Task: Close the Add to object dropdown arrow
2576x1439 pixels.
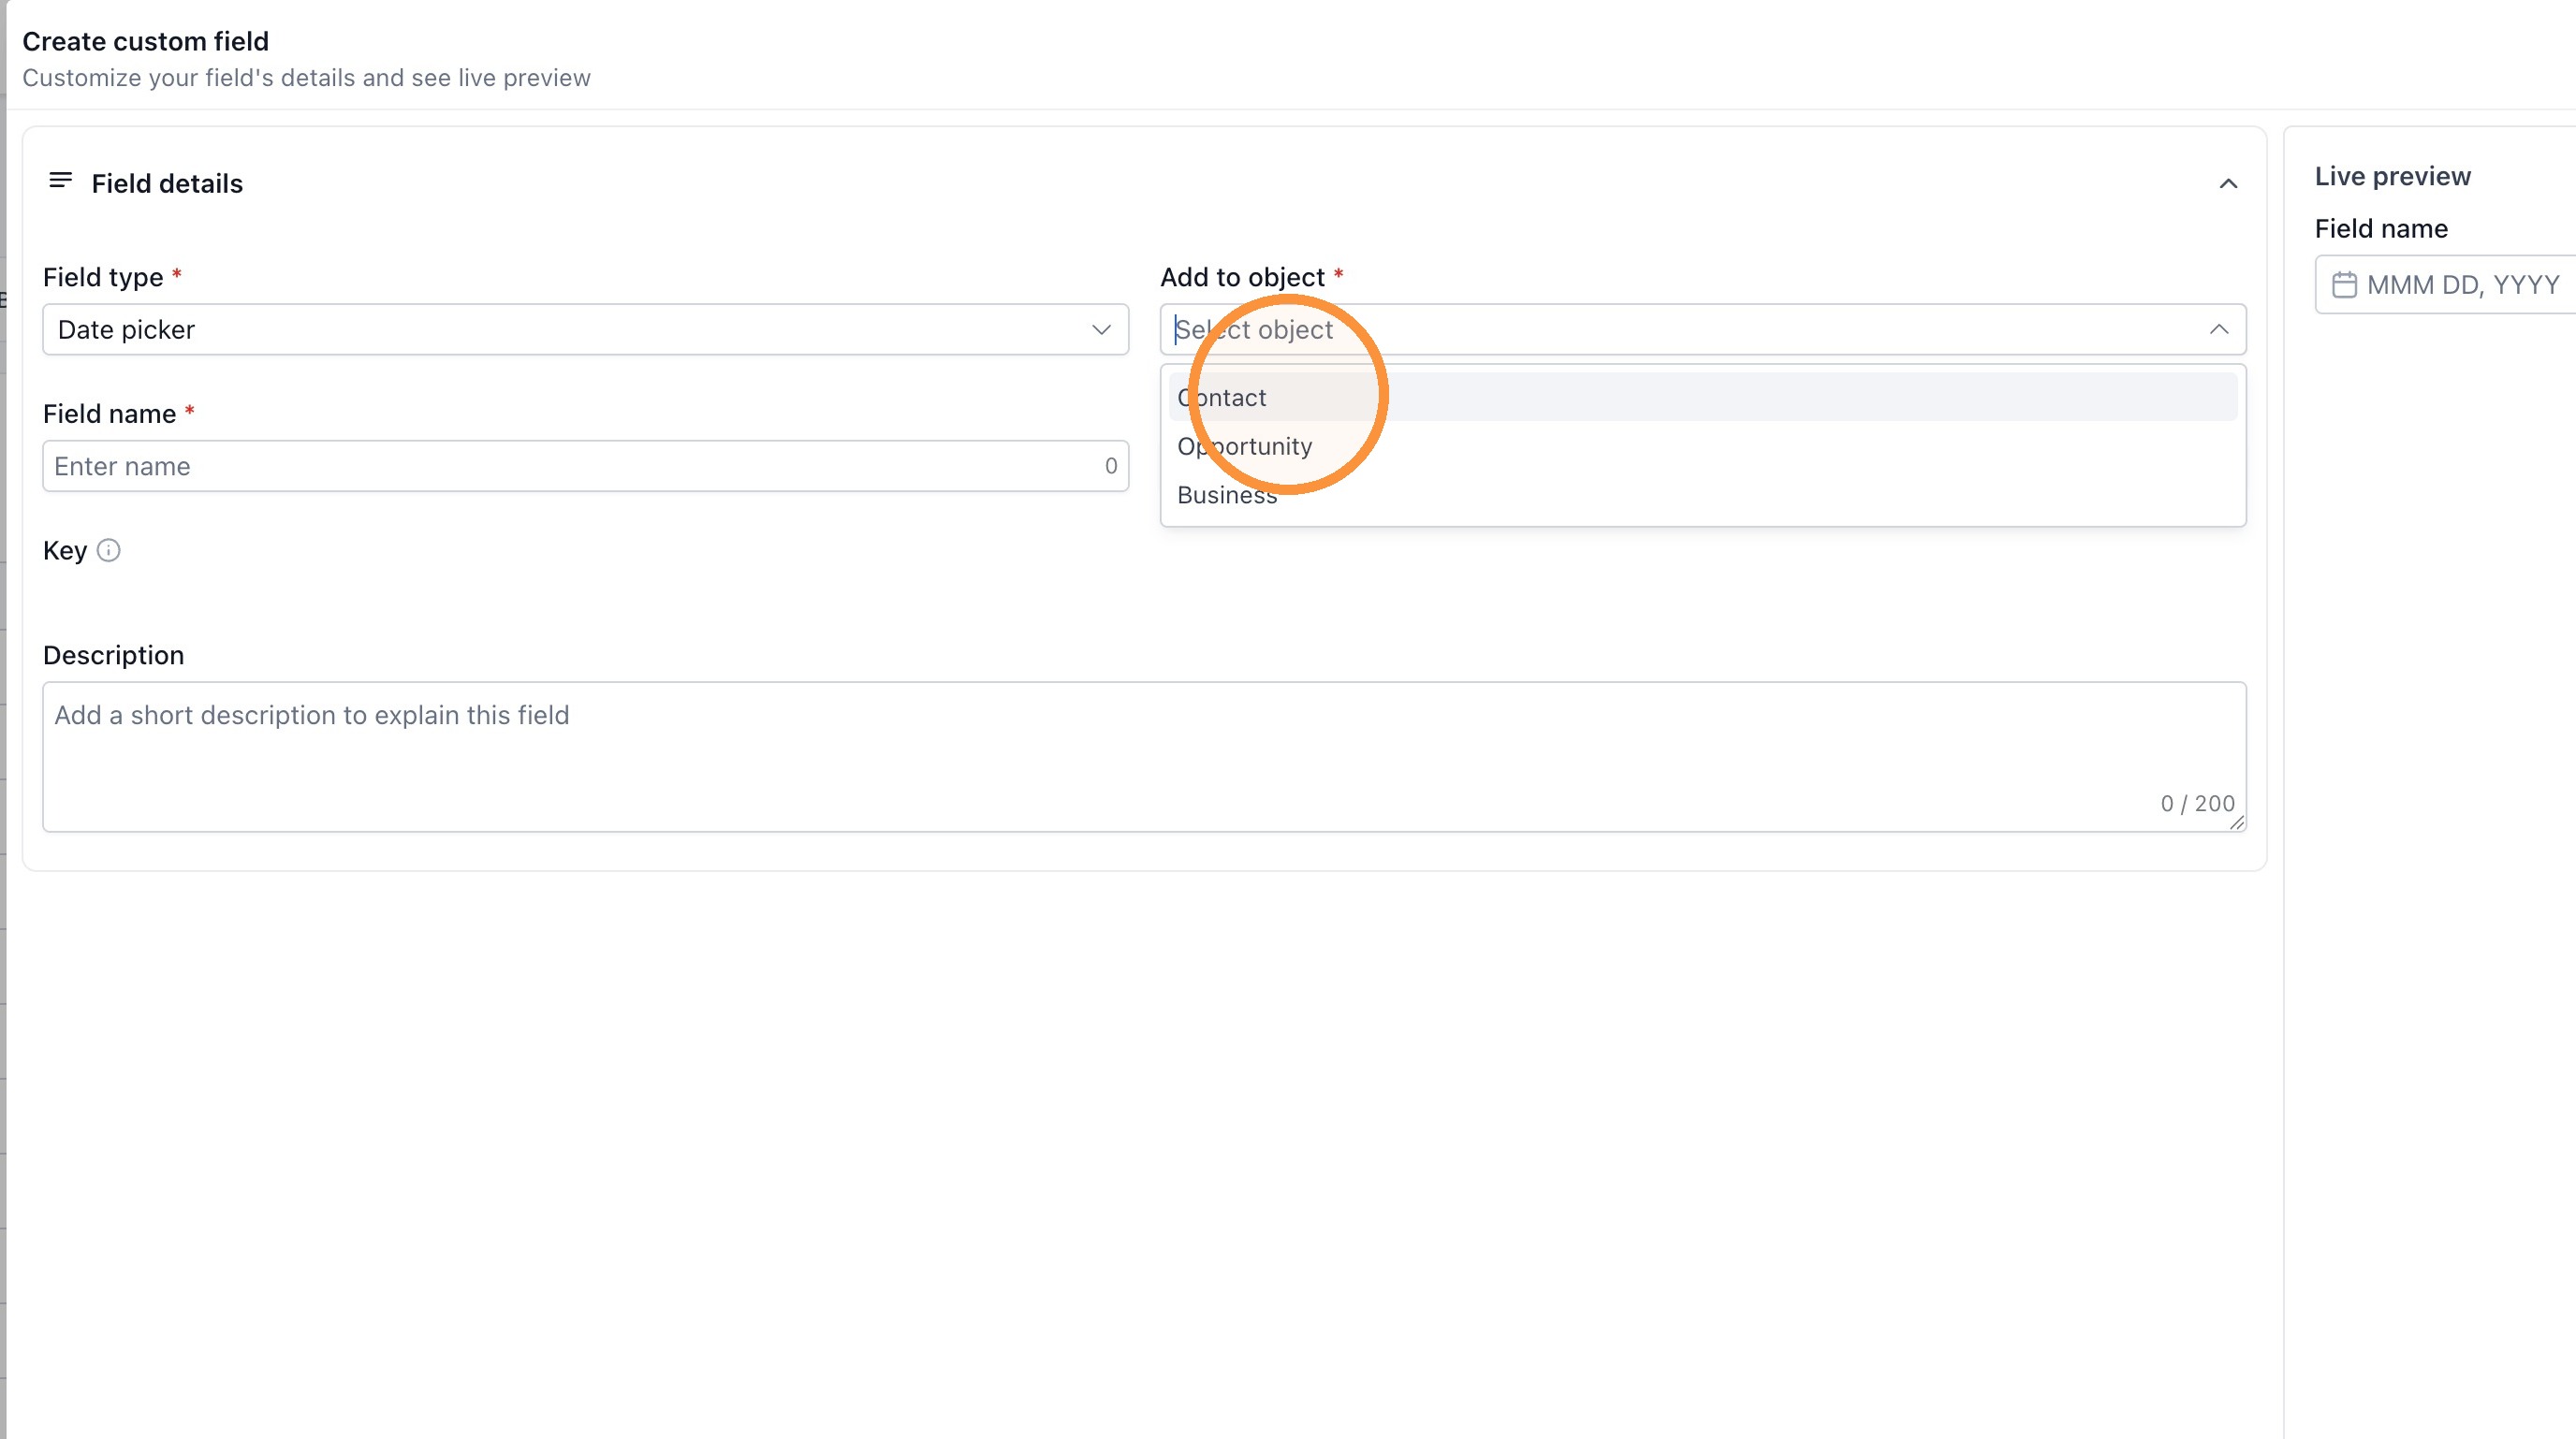Action: [2218, 329]
